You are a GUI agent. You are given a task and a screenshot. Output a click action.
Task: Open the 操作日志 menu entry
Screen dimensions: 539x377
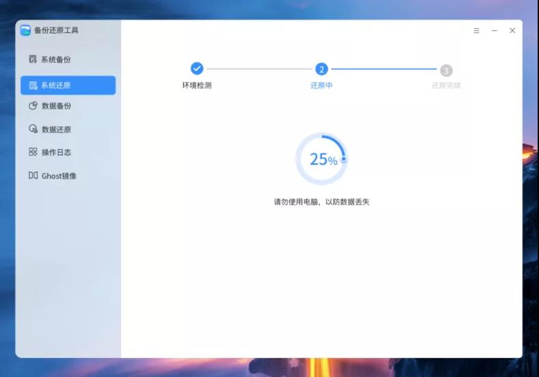(56, 152)
